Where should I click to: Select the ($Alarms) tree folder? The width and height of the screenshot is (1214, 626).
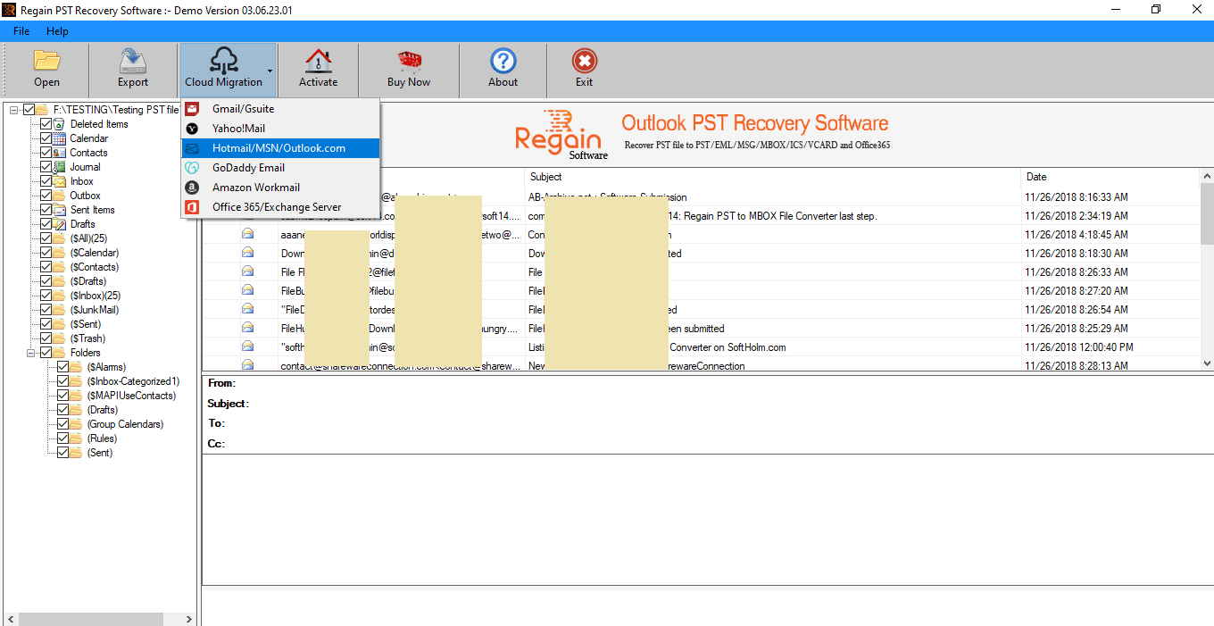pos(106,367)
